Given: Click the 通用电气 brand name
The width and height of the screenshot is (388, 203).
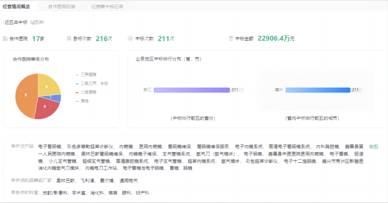Looking at the screenshot, I should [129, 181].
